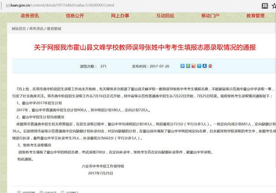Screen dimensions: 276x193
Task: Open 移动门户 navigation item
Action: 209,15
